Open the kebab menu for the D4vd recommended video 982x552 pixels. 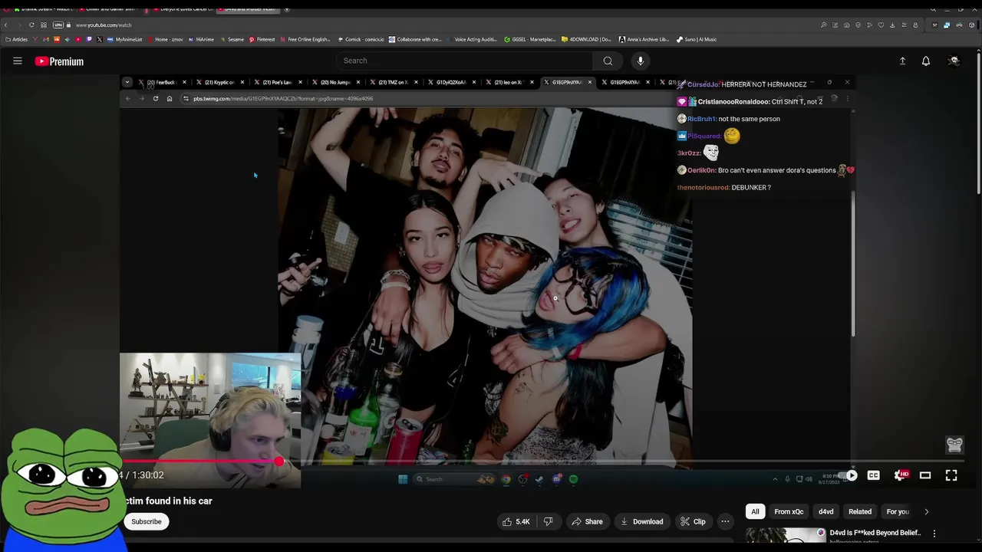pyautogui.click(x=934, y=533)
